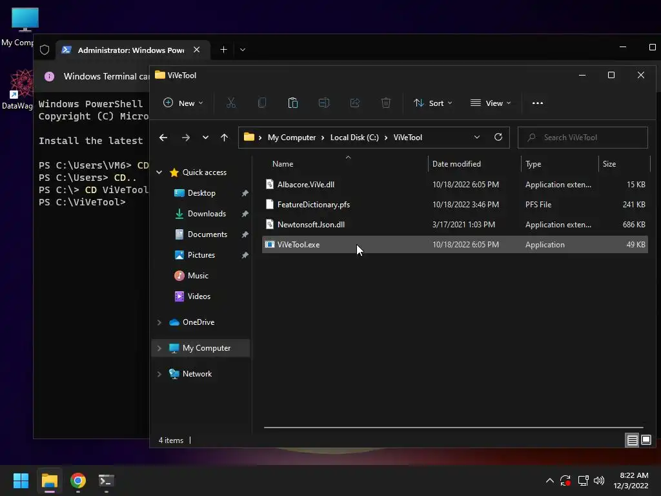
Task: Click Local Disk (C:) in breadcrumb
Action: [x=354, y=138]
